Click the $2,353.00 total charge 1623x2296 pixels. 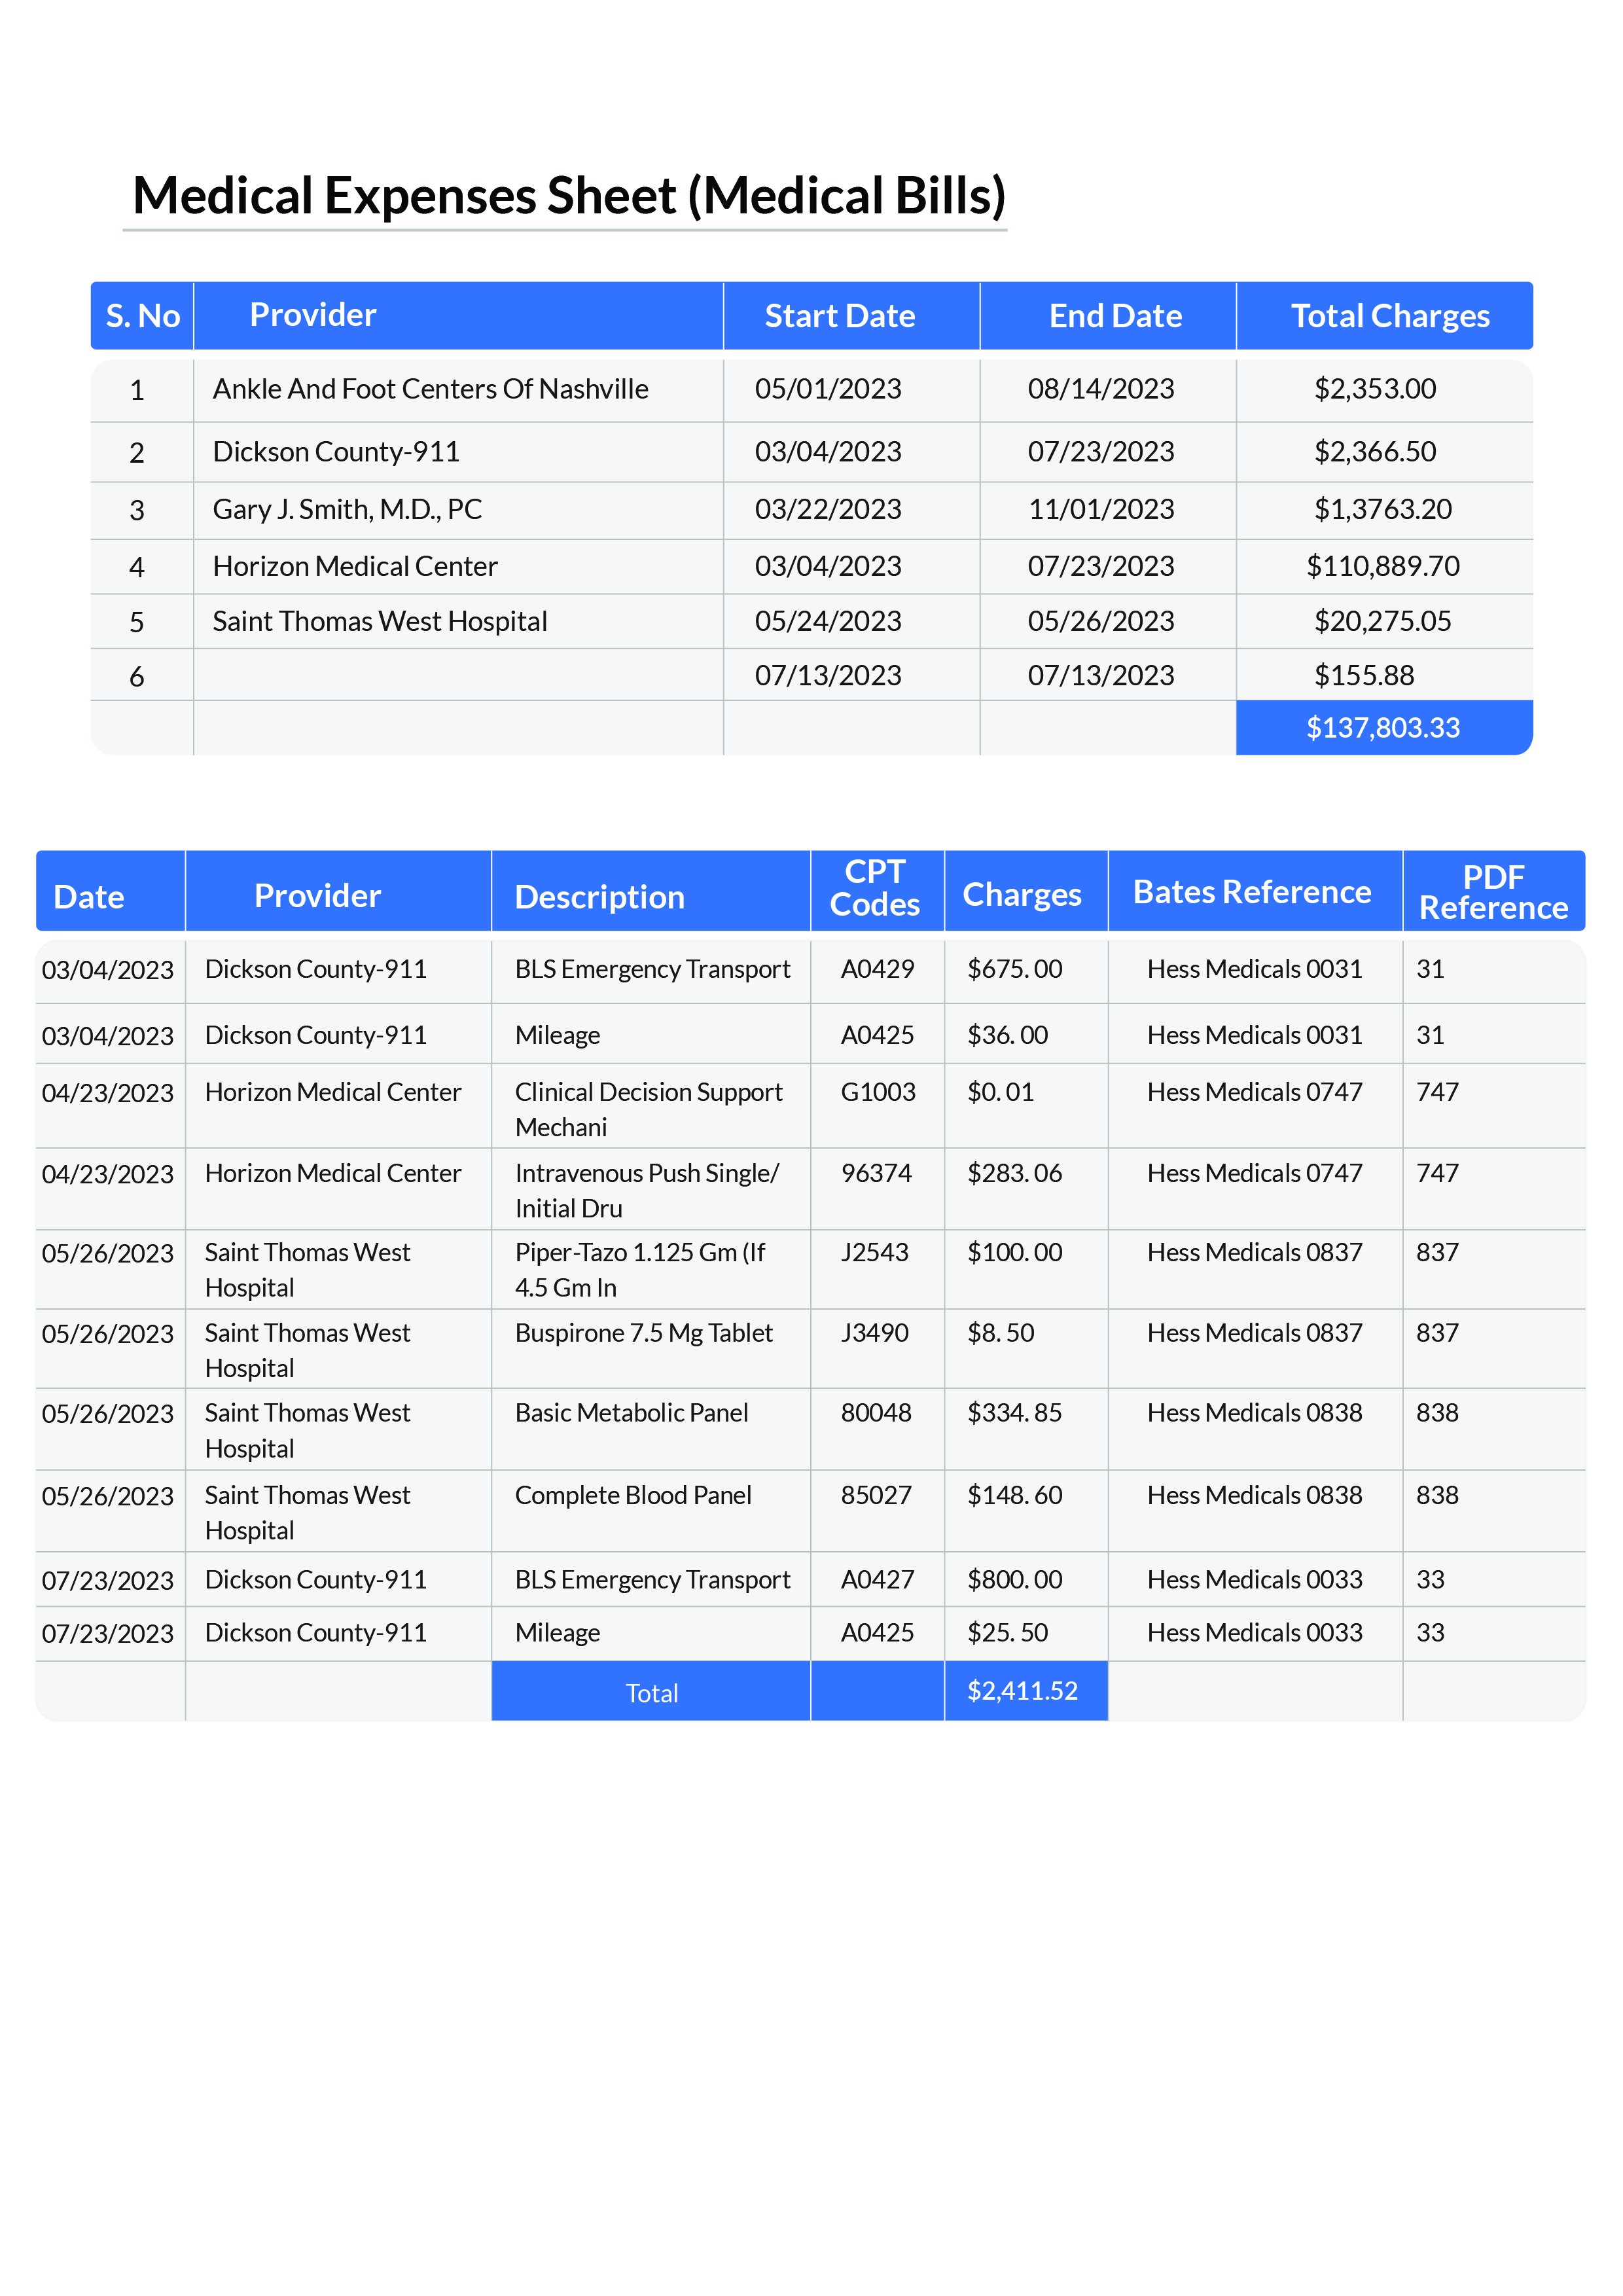pyautogui.click(x=1375, y=389)
